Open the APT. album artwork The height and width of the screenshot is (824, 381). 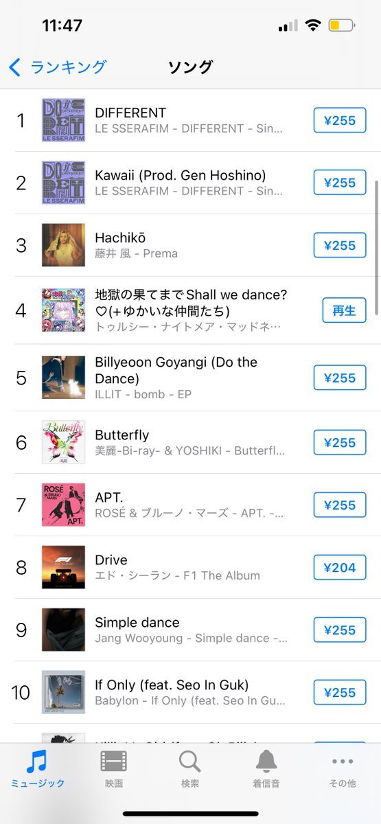pos(63,505)
